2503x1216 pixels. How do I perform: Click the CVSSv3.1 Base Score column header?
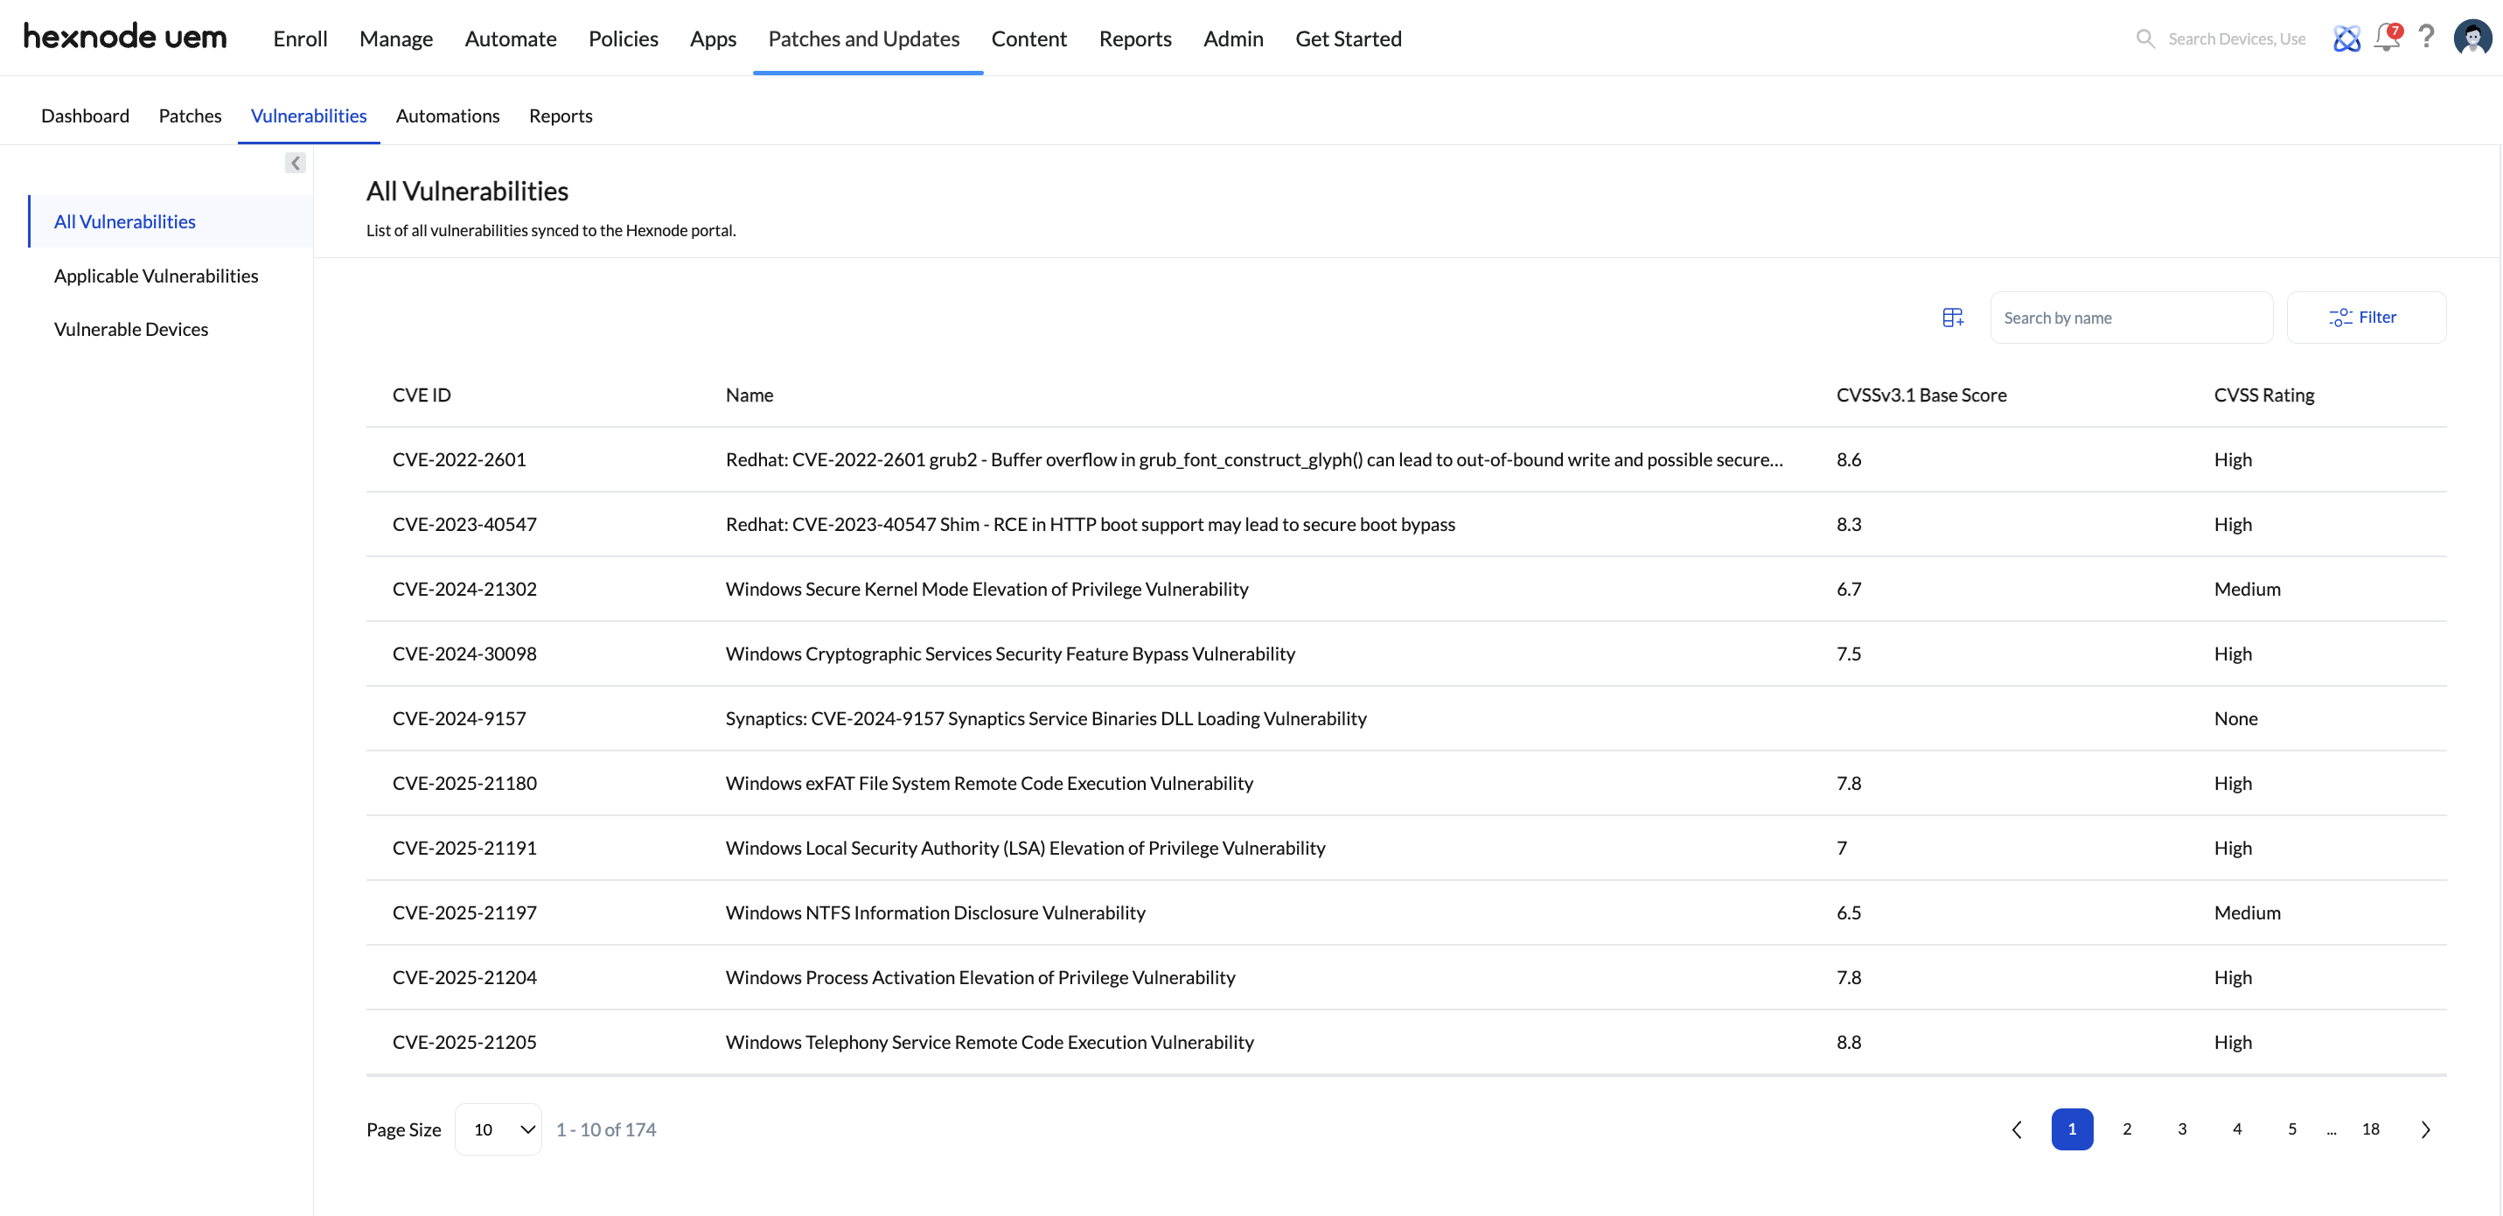pyautogui.click(x=1921, y=395)
